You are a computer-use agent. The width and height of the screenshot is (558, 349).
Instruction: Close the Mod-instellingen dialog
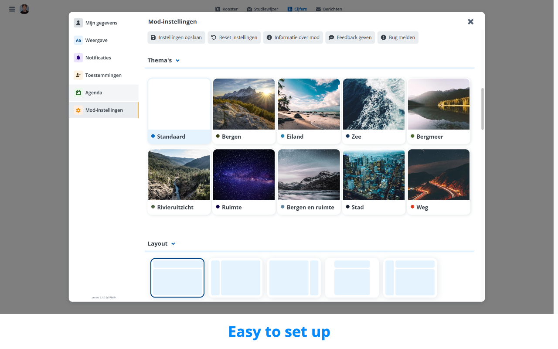470,21
